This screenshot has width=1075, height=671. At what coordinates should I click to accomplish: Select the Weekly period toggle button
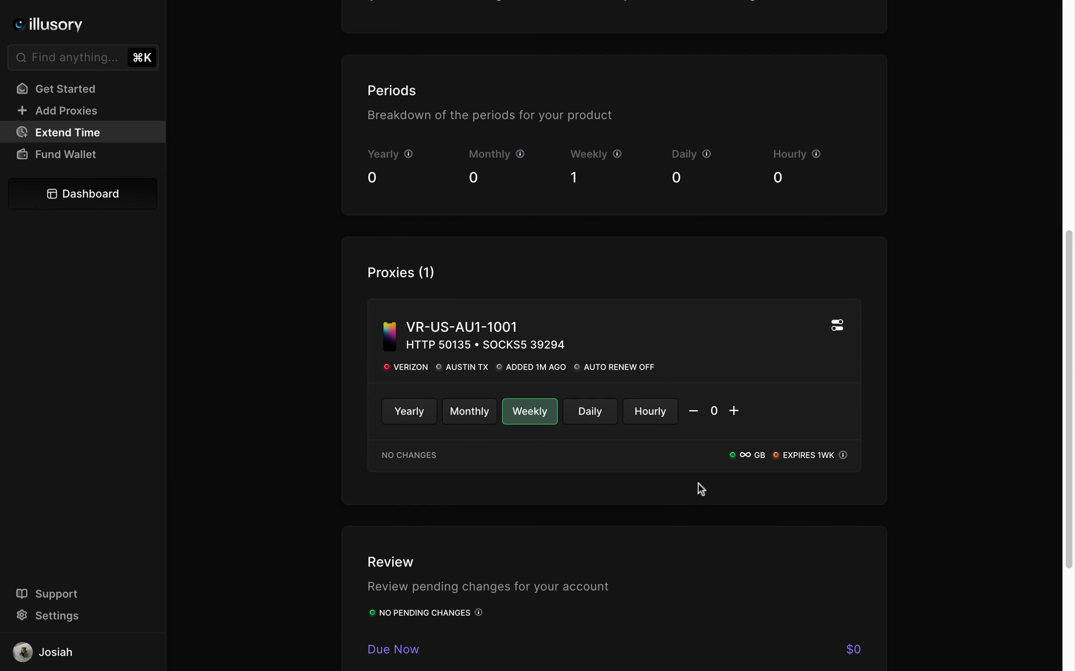pyautogui.click(x=530, y=412)
